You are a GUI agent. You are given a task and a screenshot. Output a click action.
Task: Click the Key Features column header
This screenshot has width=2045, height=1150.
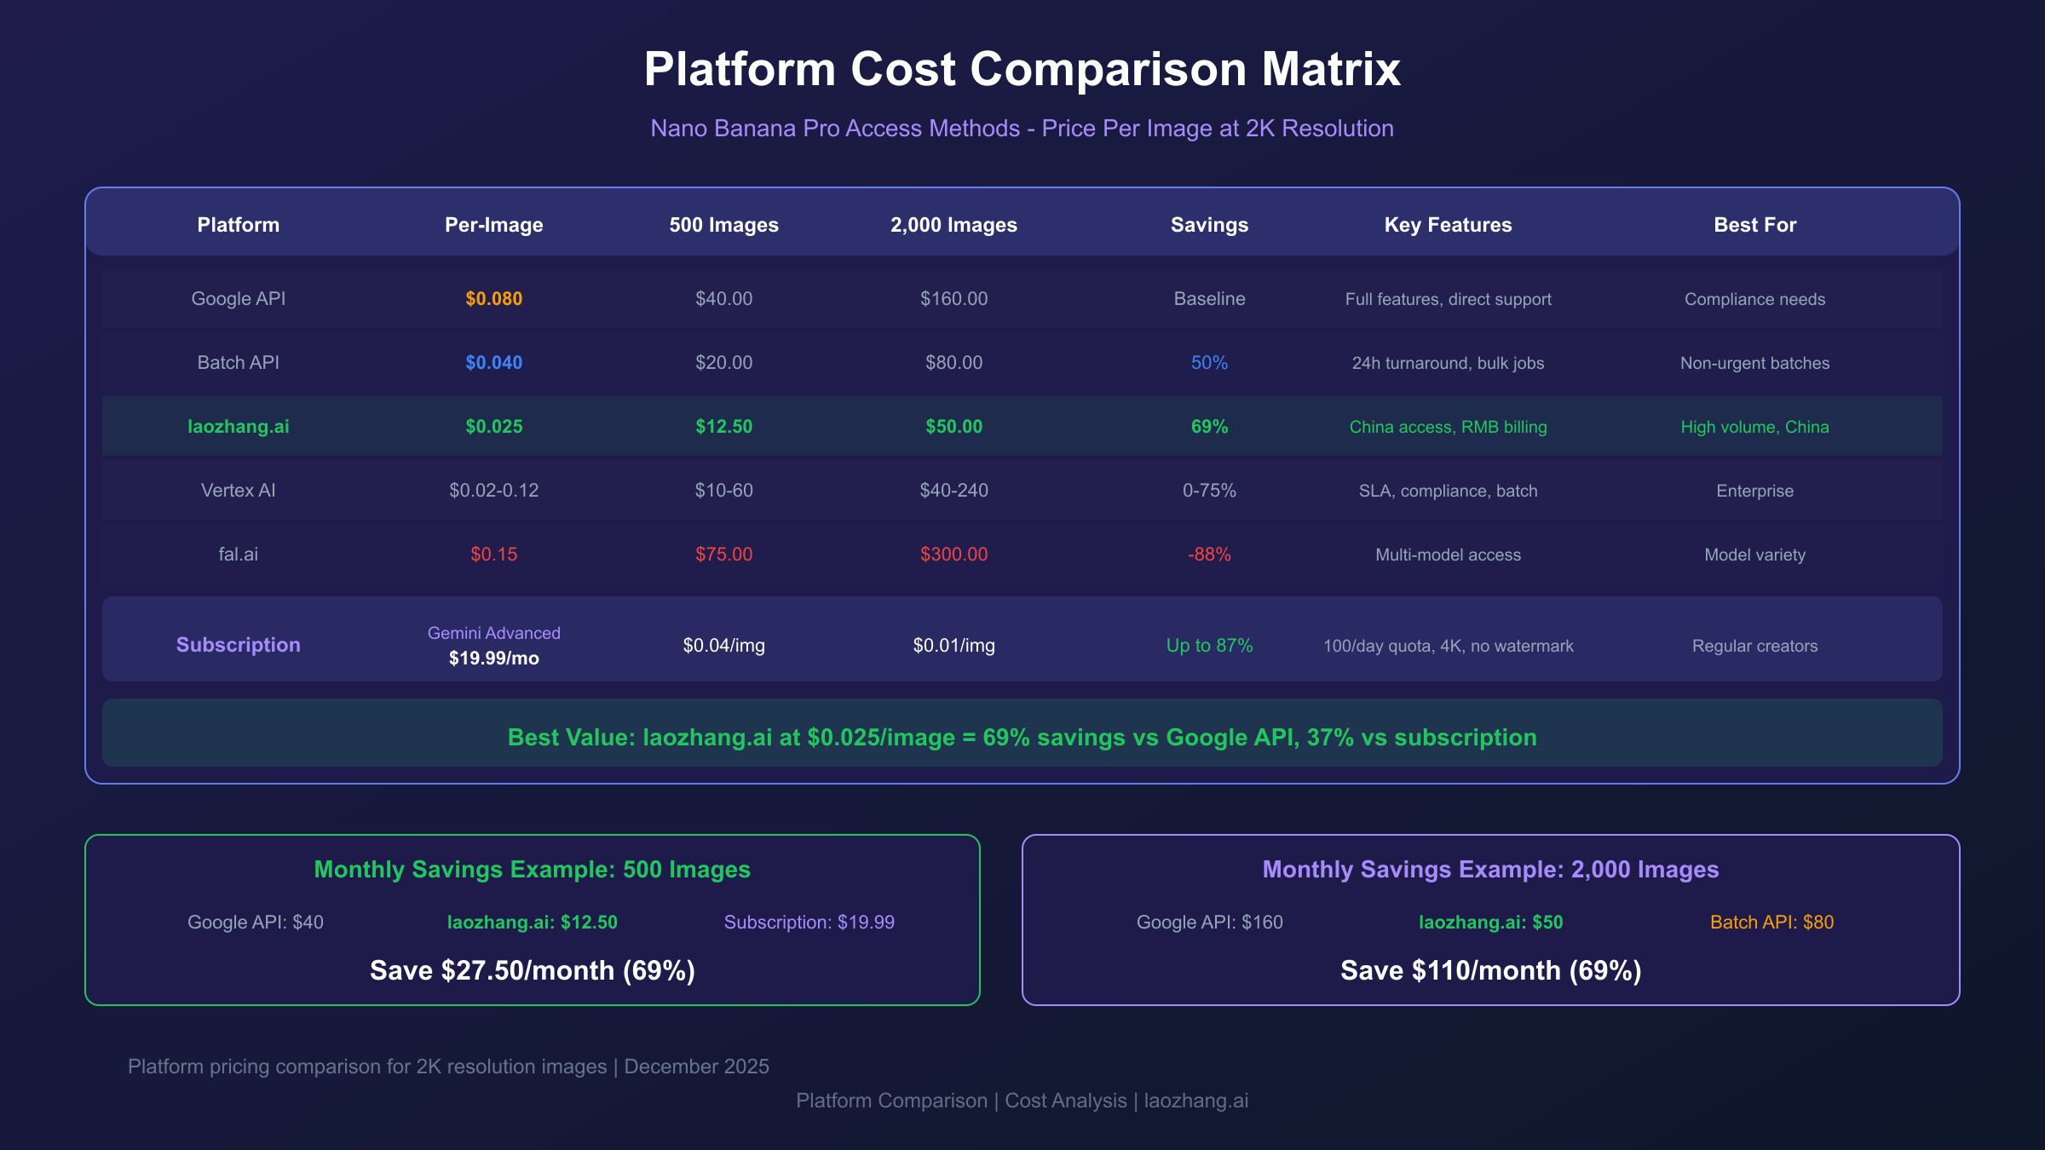(1448, 225)
